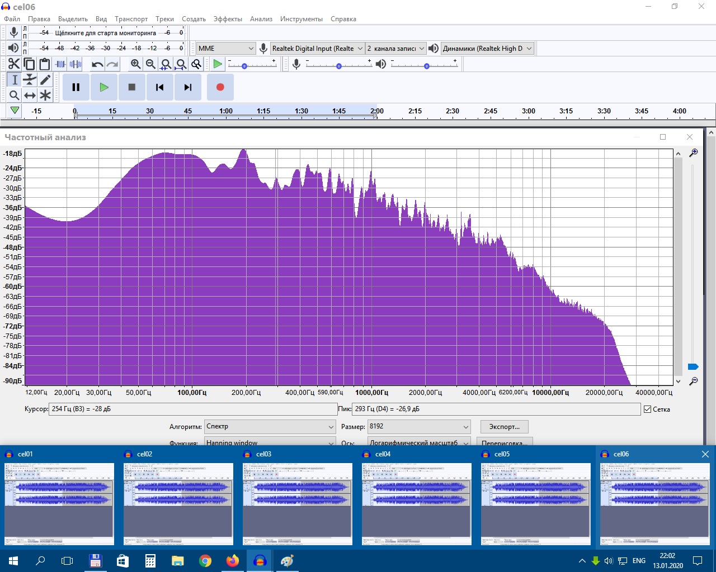716x572 pixels.
Task: Click the blue vertical zoom slider handle
Action: pos(693,367)
